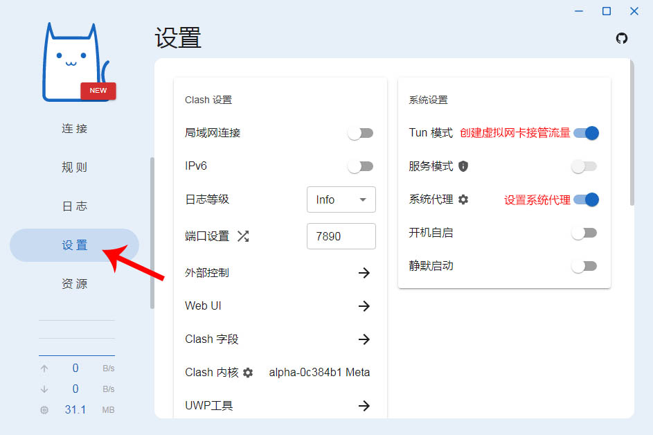Disable the Tun 模式 switch
The image size is (653, 435).
pyautogui.click(x=586, y=133)
